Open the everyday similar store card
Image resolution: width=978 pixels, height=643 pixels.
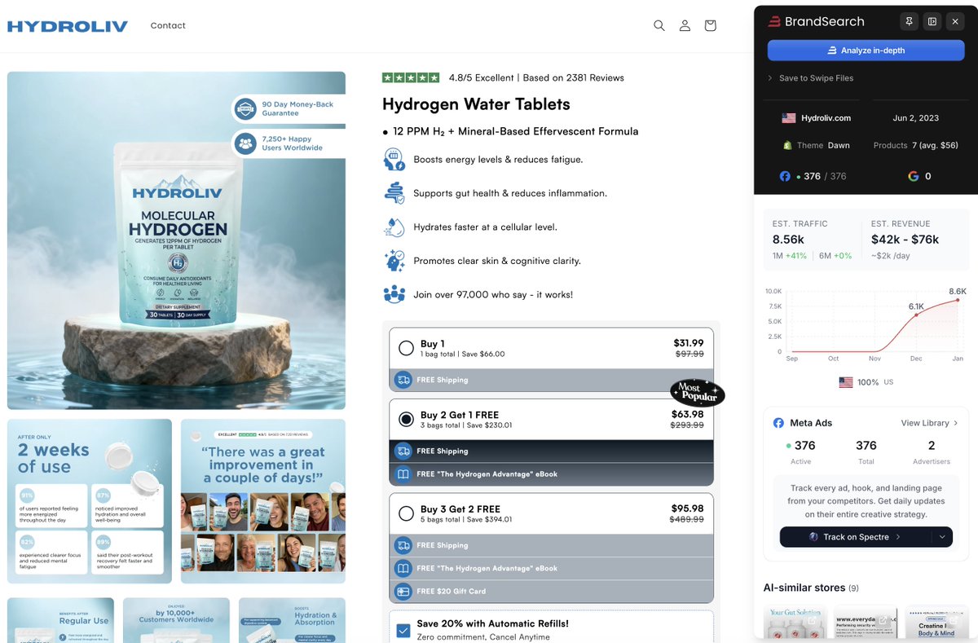tap(866, 623)
